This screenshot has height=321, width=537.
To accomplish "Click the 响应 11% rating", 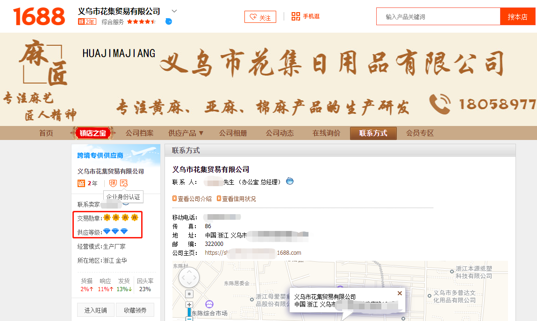I will (106, 285).
